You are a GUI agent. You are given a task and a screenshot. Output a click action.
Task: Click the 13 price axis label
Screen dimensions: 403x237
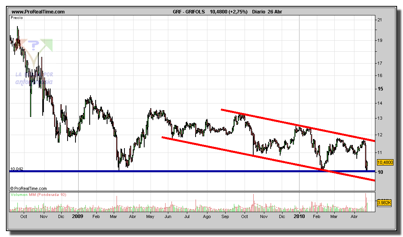point(380,118)
